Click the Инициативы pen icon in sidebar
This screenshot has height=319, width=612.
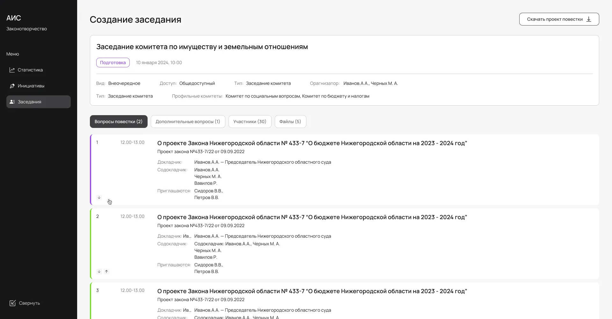[12, 86]
